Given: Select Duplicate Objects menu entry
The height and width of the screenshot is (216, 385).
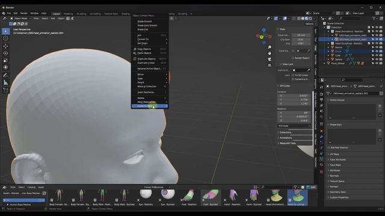Looking at the screenshot, I should pyautogui.click(x=150, y=59).
